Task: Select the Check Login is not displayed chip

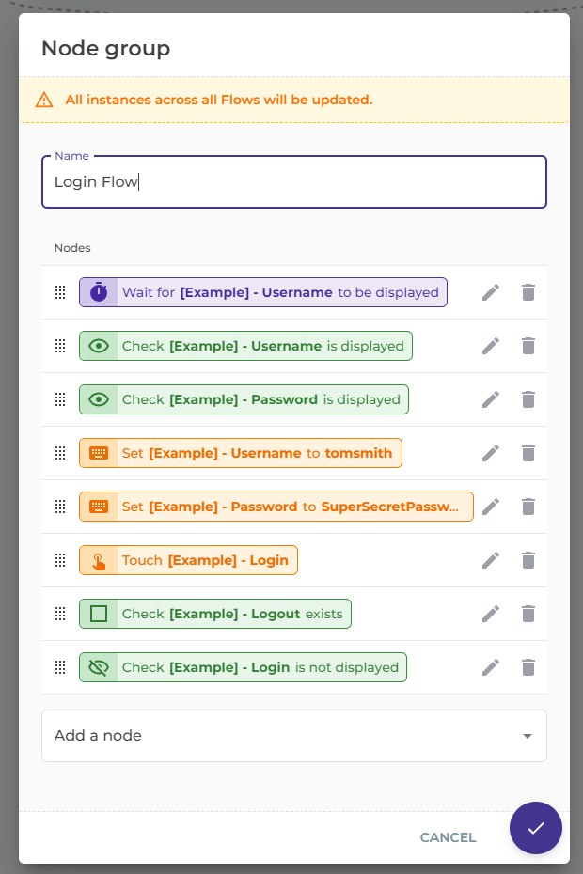Action: tap(244, 667)
